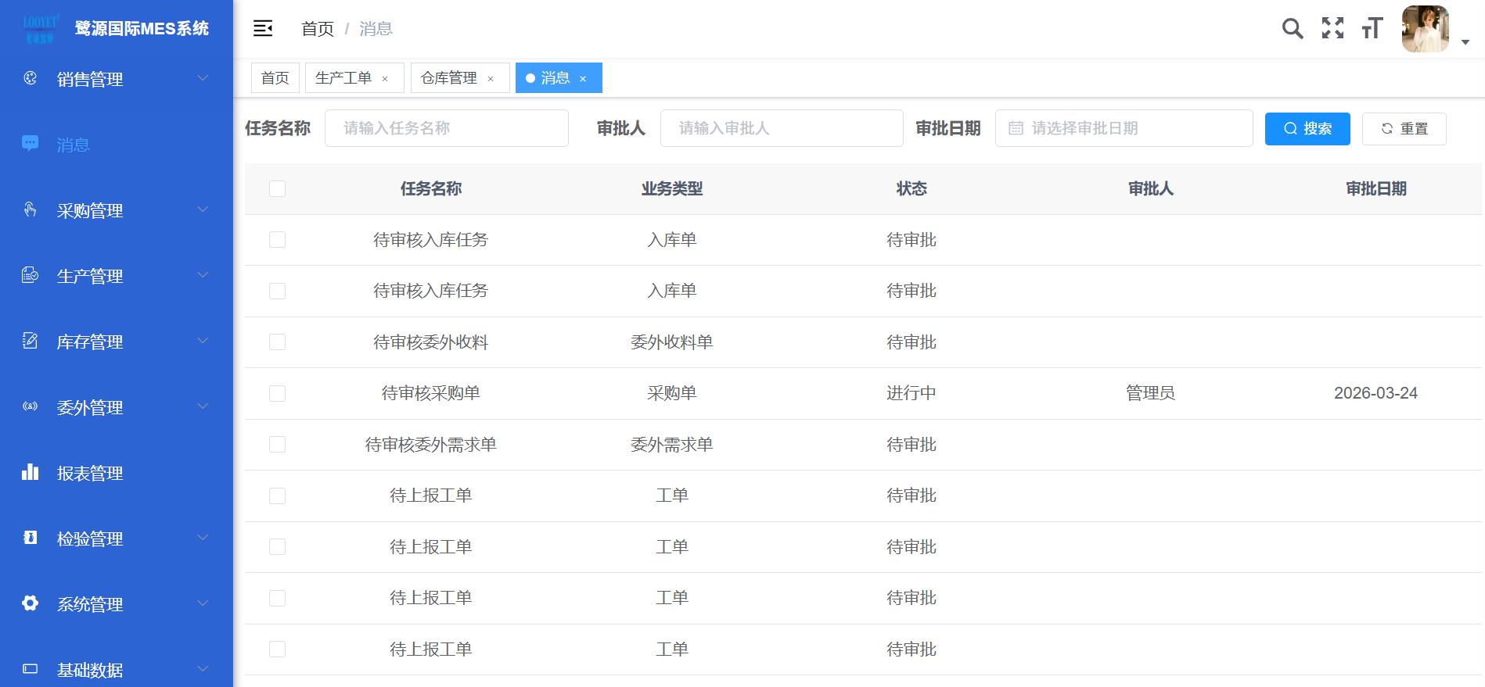Open the 审批日期 date picker
1485x687 pixels.
point(1124,128)
